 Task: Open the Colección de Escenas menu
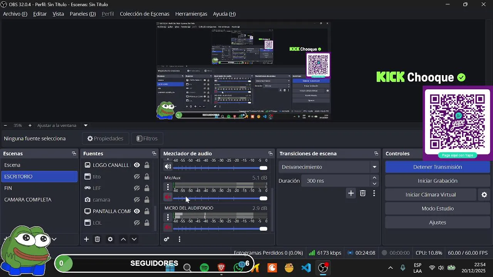coord(144,14)
